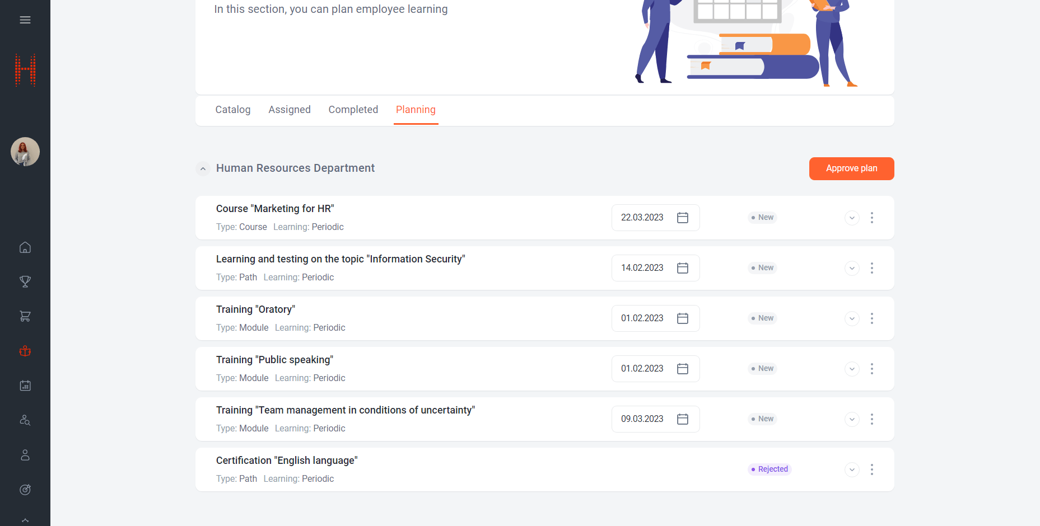Go to Home via sidebar icon
The image size is (1040, 526).
[25, 247]
